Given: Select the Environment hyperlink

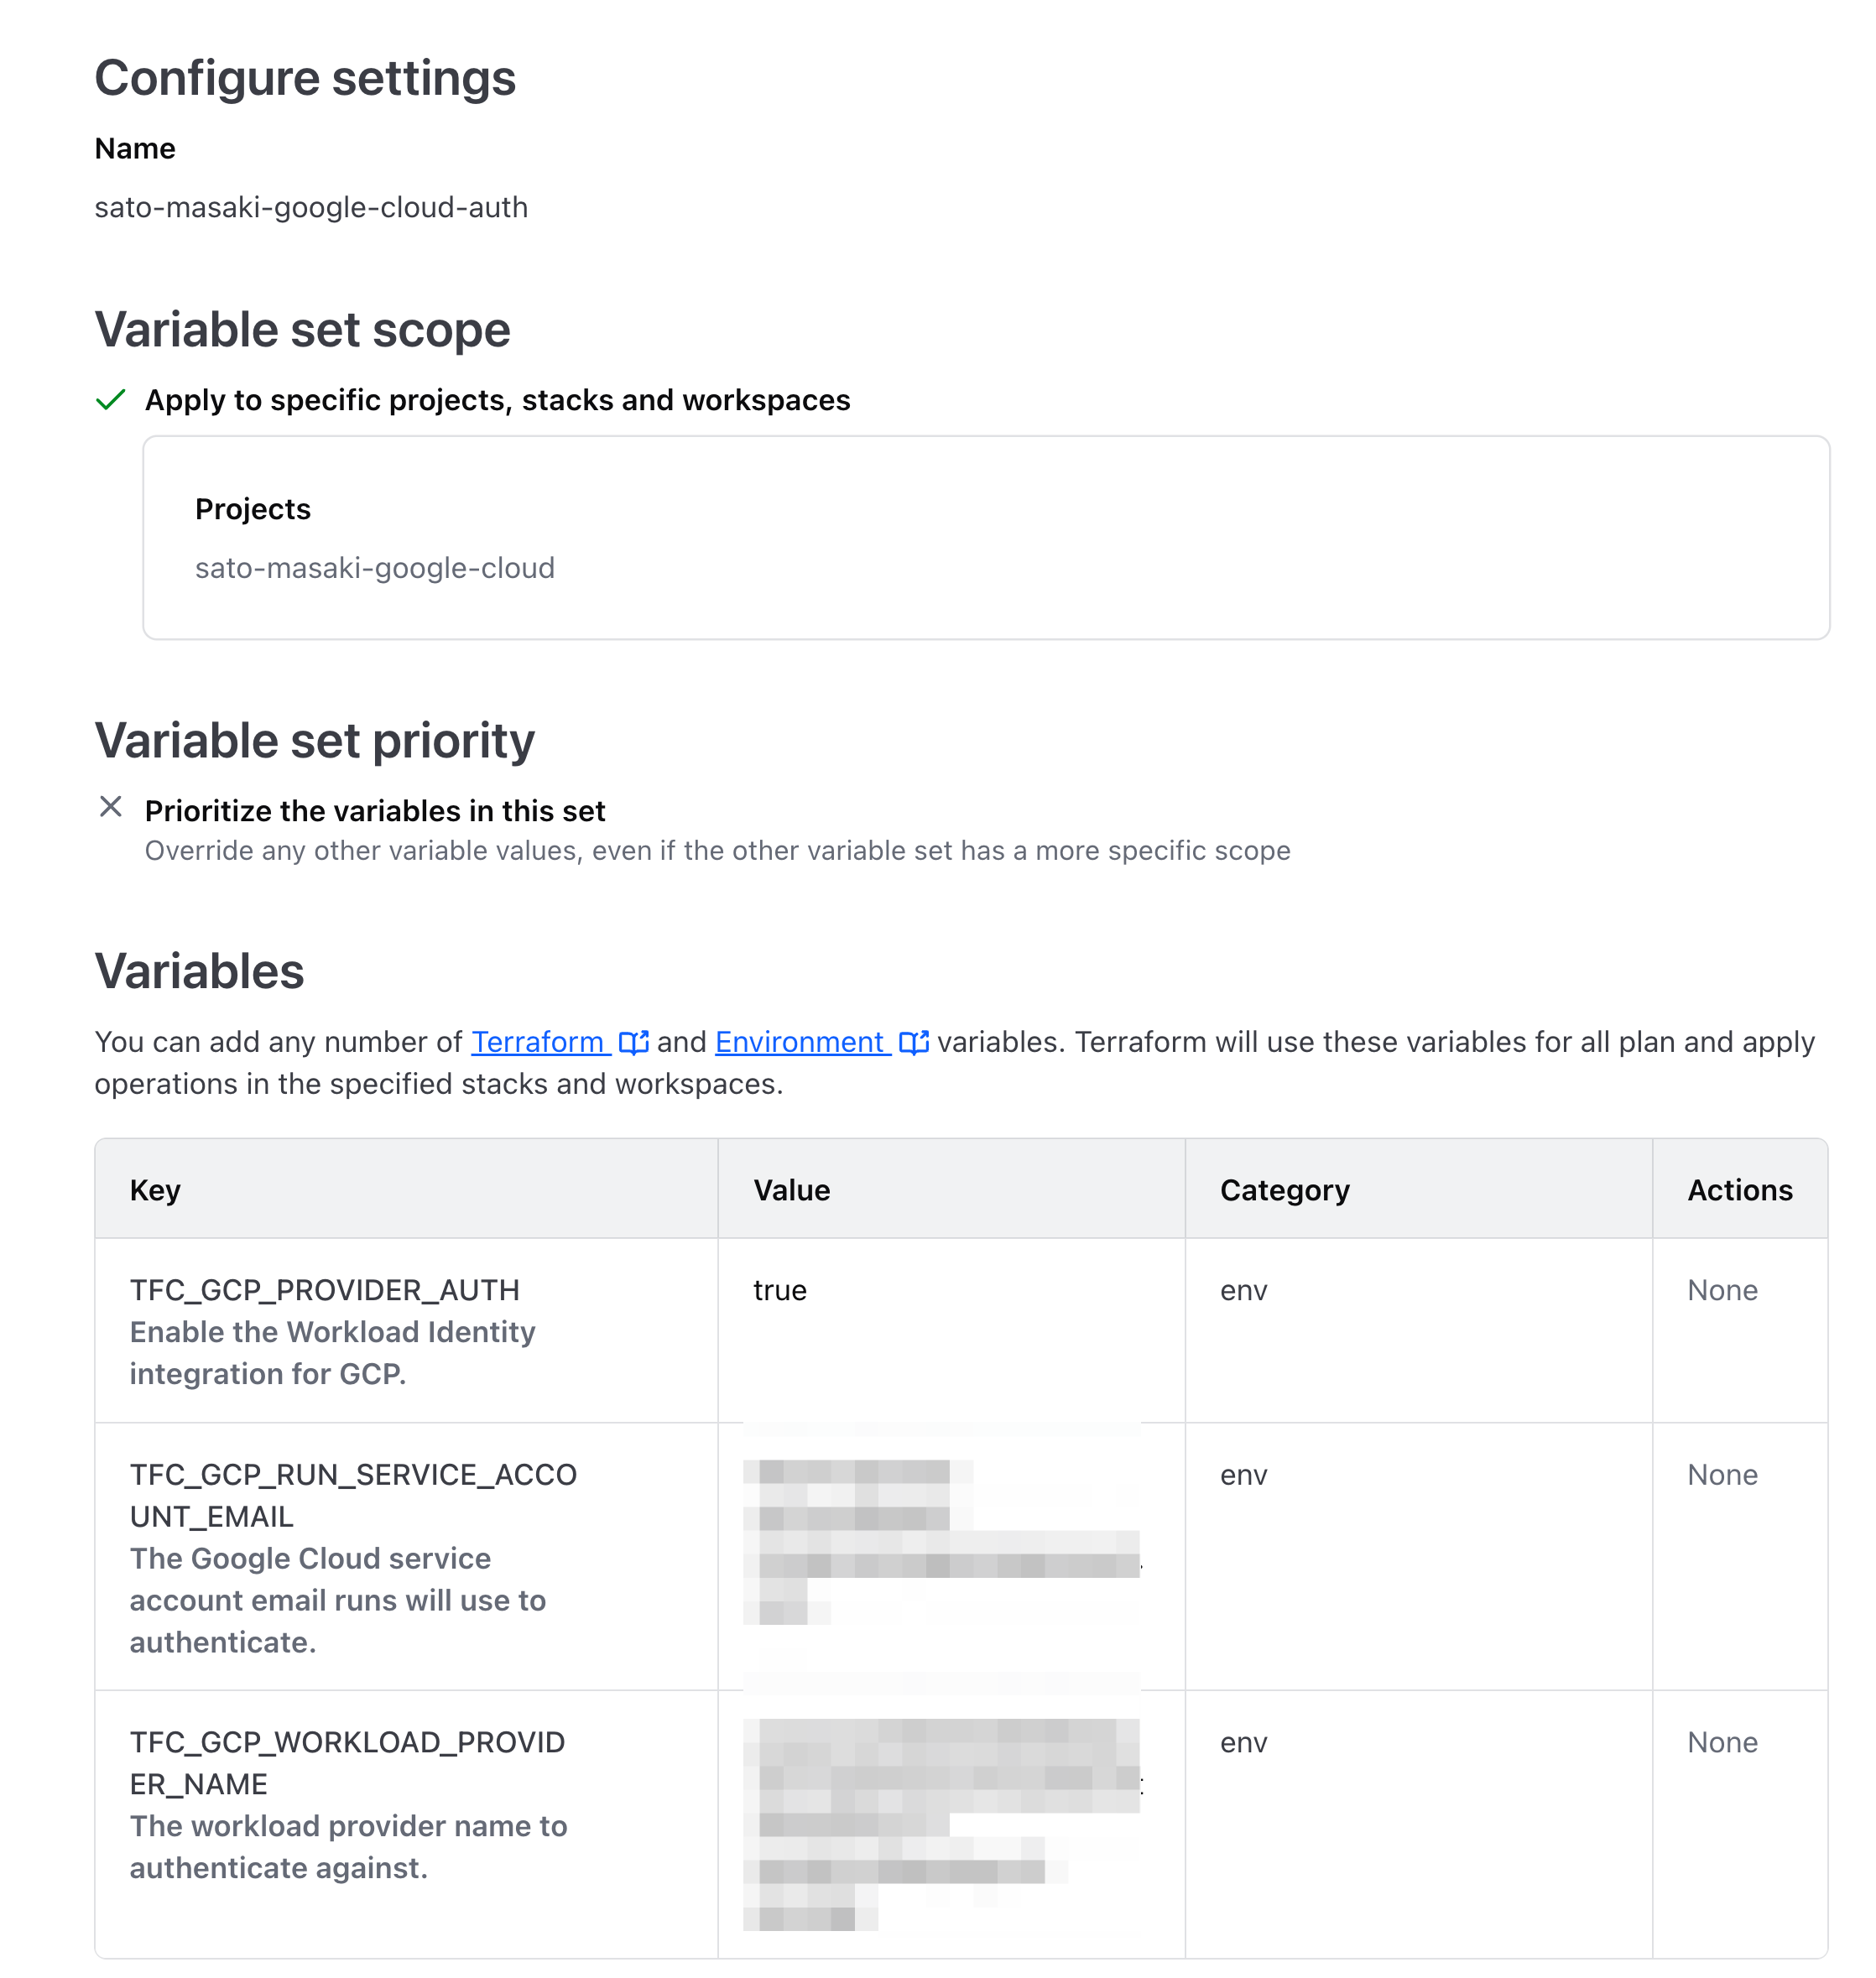Looking at the screenshot, I should tap(800, 1042).
